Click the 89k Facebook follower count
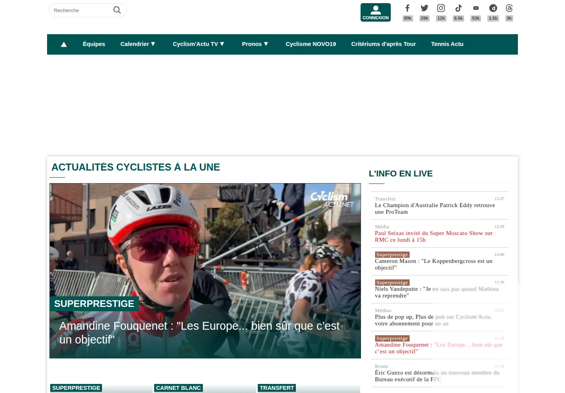 coord(408,18)
